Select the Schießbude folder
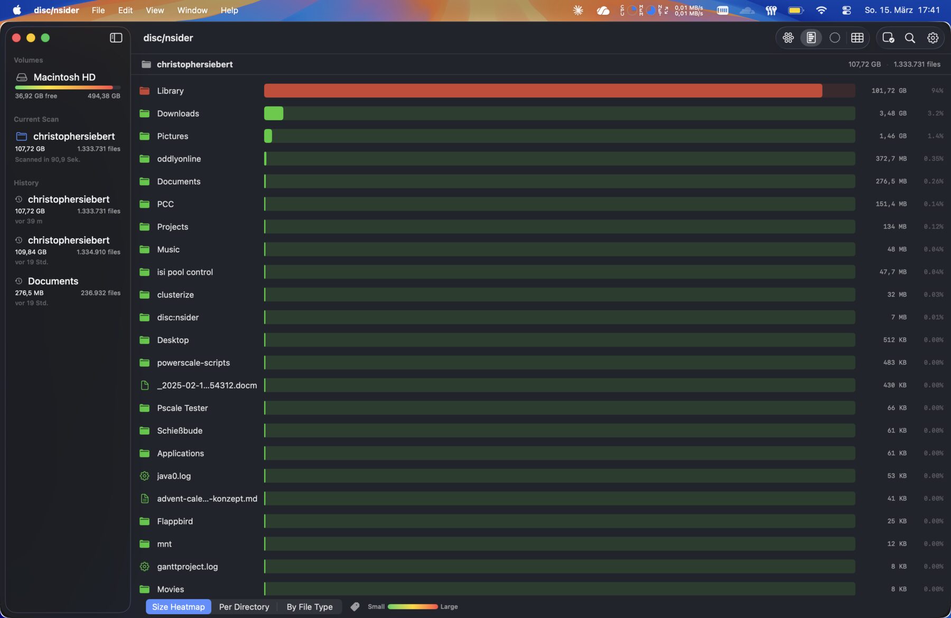 pyautogui.click(x=541, y=431)
